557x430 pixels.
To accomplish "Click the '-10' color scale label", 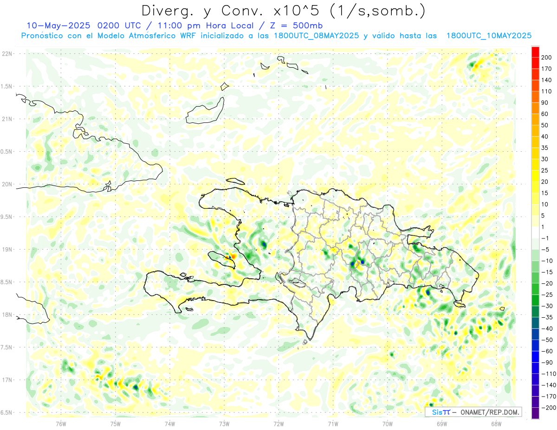I will pyautogui.click(x=547, y=261).
